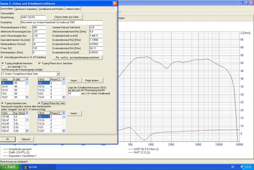Switch to the Gehäuse & Impedanz tab
This screenshot has height=170, width=254.
[x=26, y=9]
